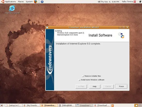Image resolution: width=142 pixels, height=107 pixels.
Task: Click the Help button in wizard
Action: tap(94, 87)
